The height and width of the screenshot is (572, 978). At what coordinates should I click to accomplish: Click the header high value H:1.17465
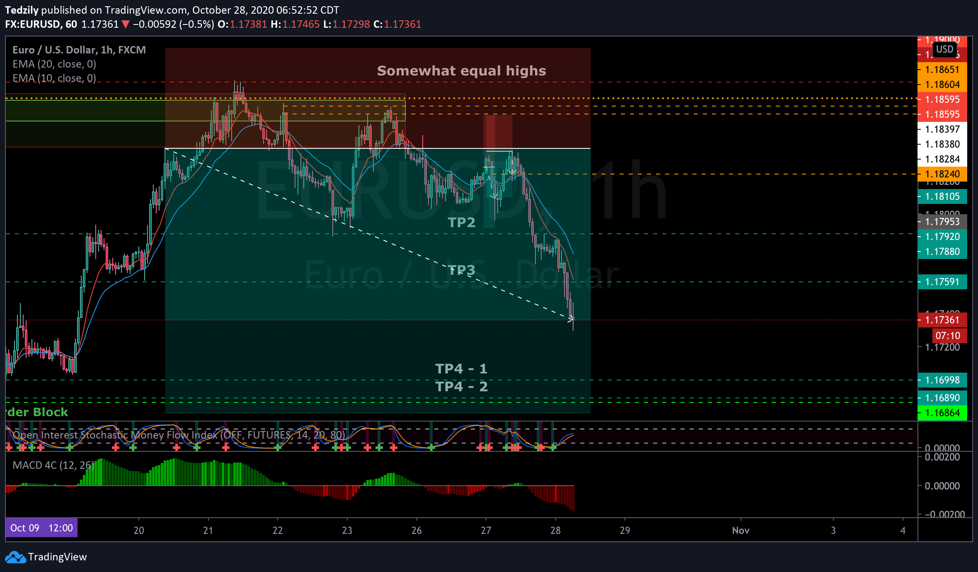[295, 24]
